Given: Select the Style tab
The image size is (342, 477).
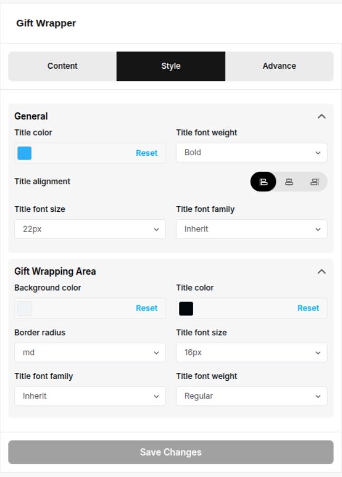Looking at the screenshot, I should [171, 66].
